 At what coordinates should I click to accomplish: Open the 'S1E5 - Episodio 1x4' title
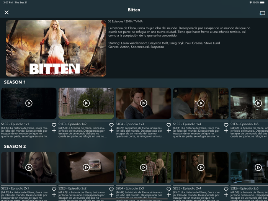pos(187,124)
